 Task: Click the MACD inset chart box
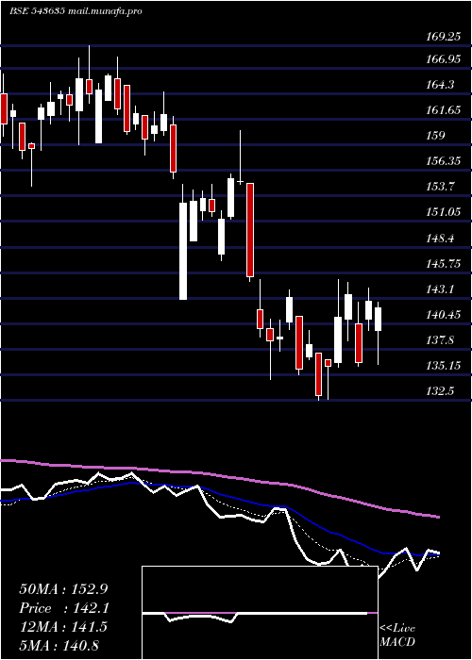tap(260, 613)
